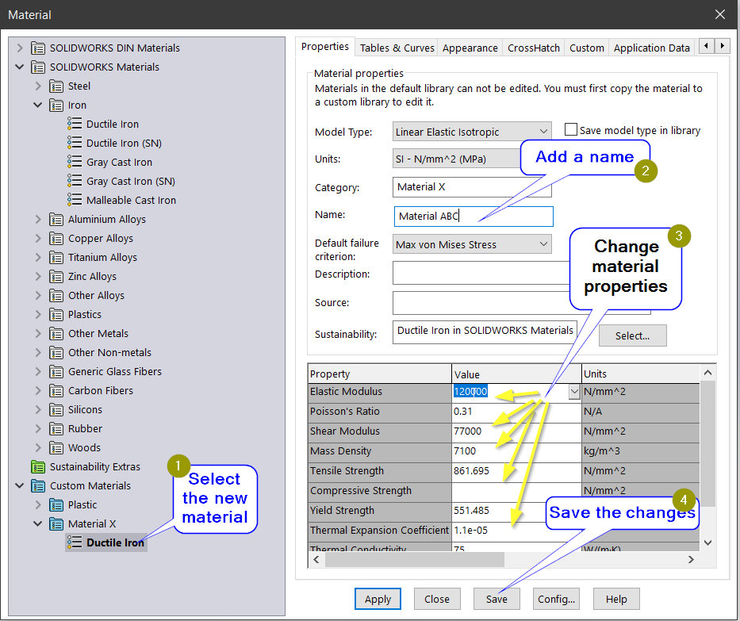Viewport: 740px width, 621px height.
Task: Select the Sustainability Extras library icon
Action: (x=38, y=466)
